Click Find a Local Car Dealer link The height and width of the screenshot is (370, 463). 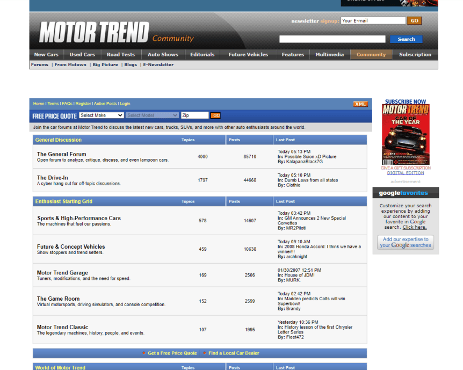(x=234, y=353)
